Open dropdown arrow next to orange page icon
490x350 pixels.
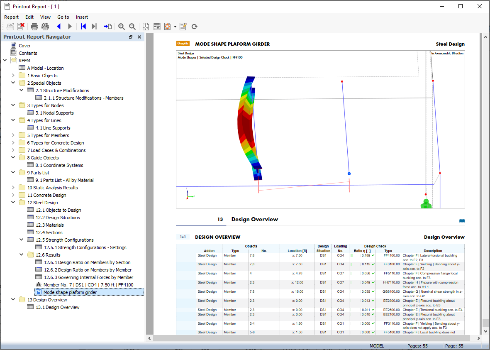pos(175,27)
